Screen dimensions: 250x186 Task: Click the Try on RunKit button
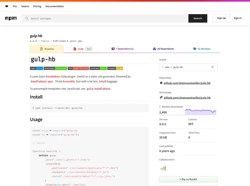188,179
